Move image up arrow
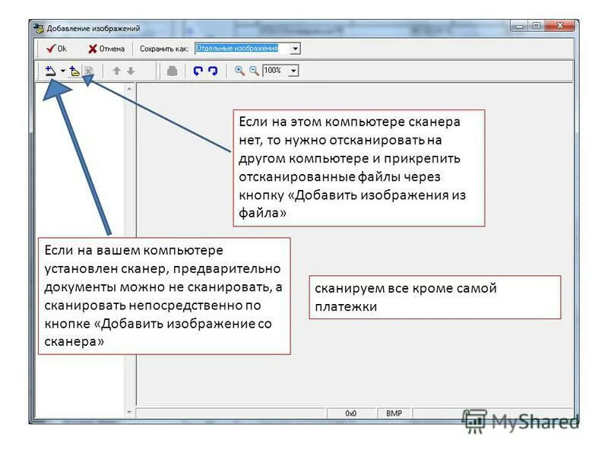Screen dimensions: 608x456 pos(116,71)
